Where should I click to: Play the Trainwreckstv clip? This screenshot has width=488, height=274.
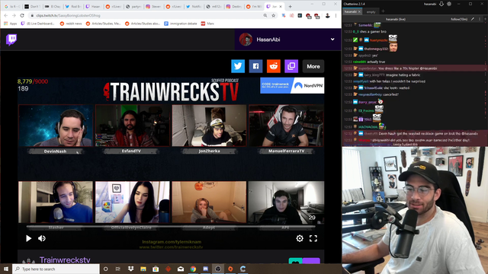[x=28, y=238]
